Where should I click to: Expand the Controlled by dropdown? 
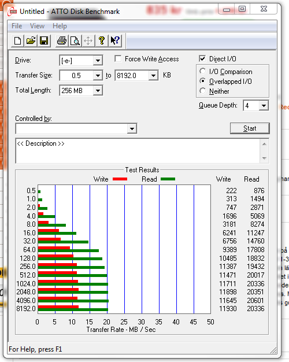[x=132, y=128]
